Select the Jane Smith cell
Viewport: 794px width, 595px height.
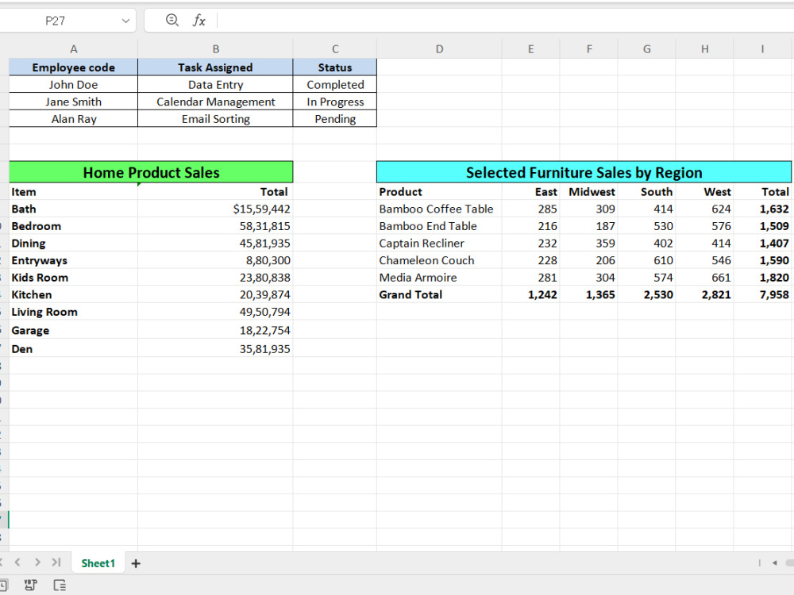pos(73,102)
